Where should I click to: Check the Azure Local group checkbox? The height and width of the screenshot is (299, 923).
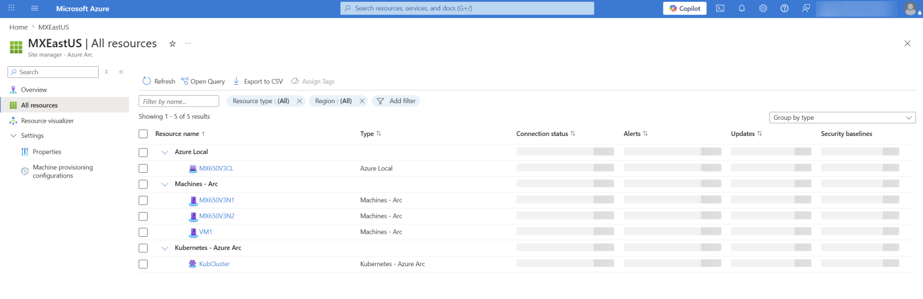(143, 152)
